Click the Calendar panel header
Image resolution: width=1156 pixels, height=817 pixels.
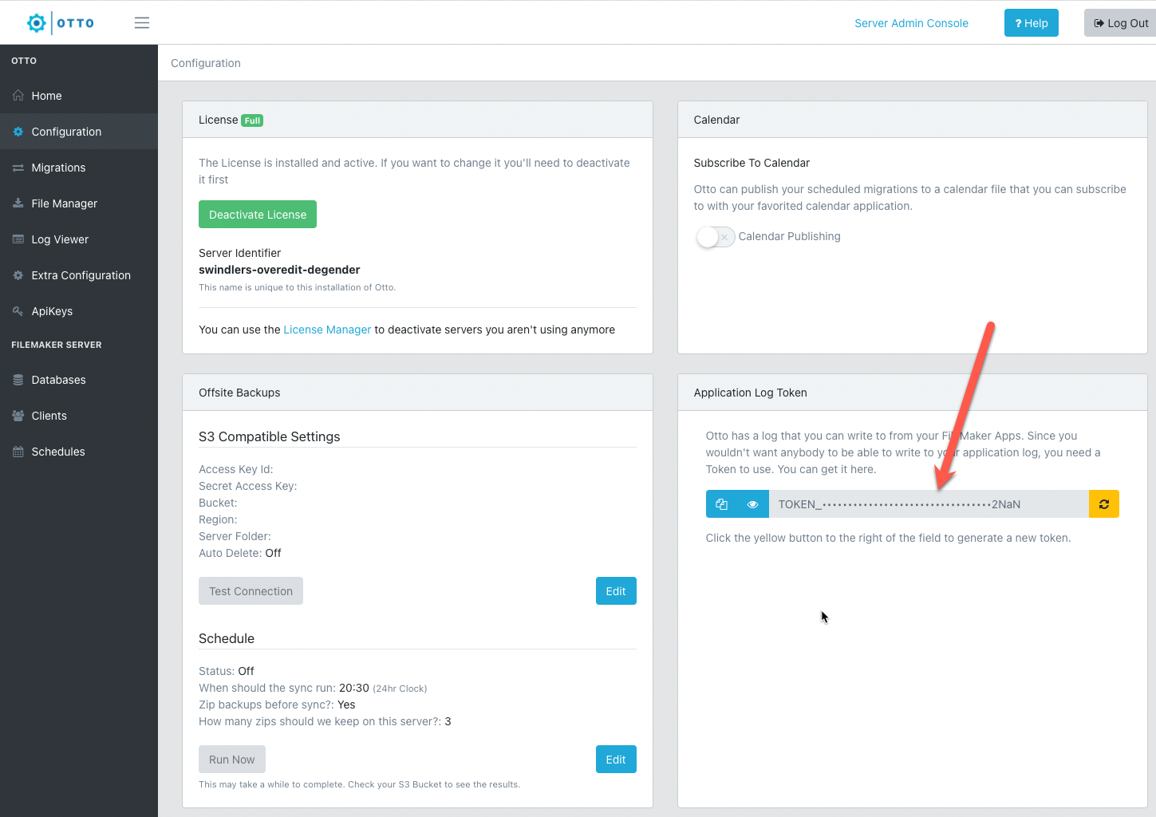(912, 120)
